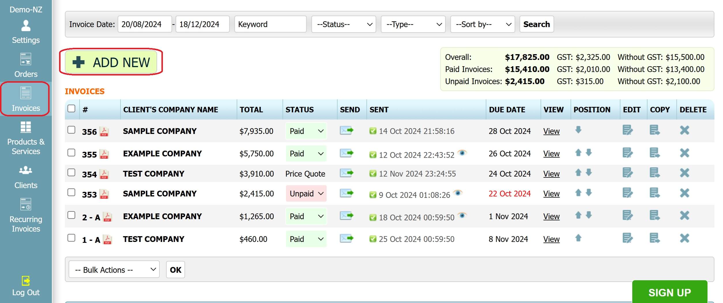The height and width of the screenshot is (303, 723).
Task: Click the invoice end date field 18/12/2024
Action: [203, 24]
